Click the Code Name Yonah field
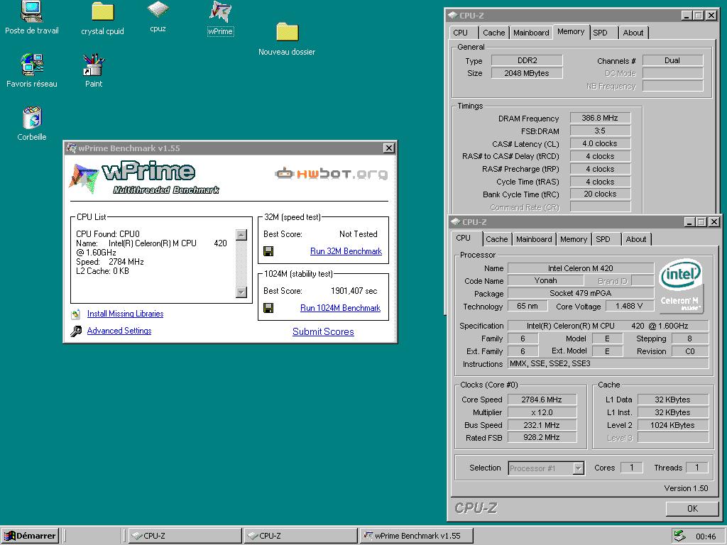This screenshot has width=727, height=545. (x=545, y=280)
